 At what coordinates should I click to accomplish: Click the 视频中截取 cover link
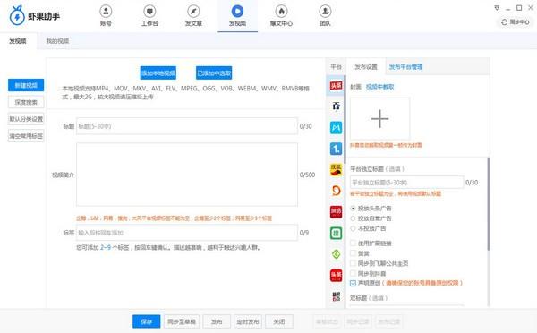coord(379,87)
